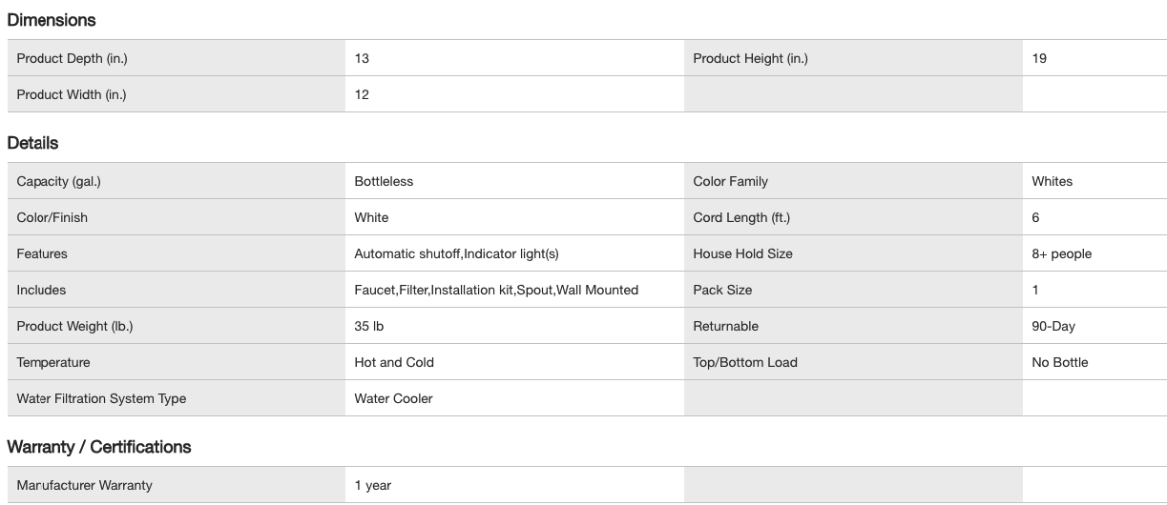Click the Dimensions section heading
1167x505 pixels.
point(52,20)
